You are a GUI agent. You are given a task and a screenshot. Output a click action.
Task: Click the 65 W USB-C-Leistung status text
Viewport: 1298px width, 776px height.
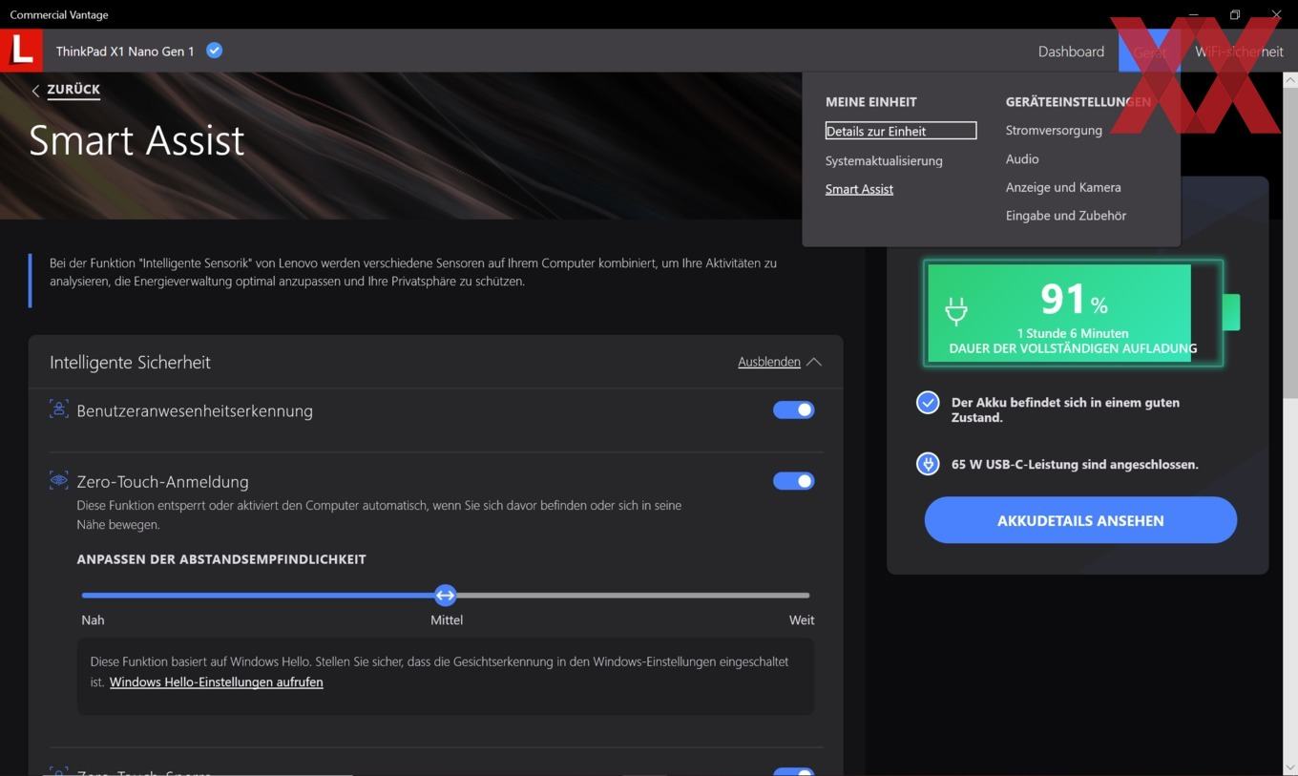click(x=1075, y=464)
